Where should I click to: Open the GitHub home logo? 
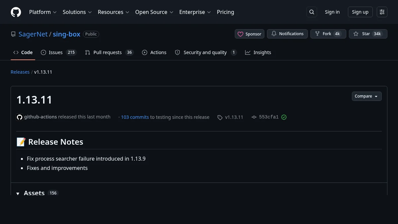click(16, 12)
